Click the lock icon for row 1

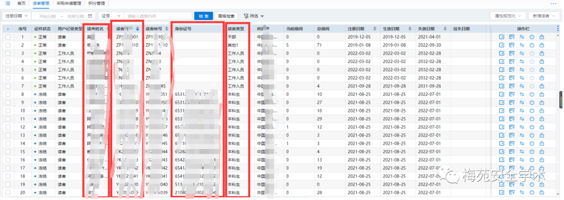click(x=542, y=37)
